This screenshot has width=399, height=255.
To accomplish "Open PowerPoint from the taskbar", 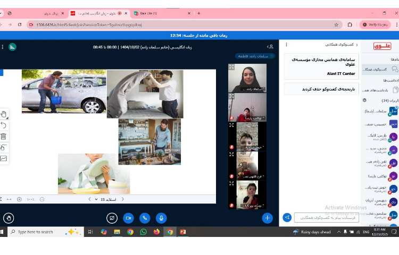I will [182, 232].
